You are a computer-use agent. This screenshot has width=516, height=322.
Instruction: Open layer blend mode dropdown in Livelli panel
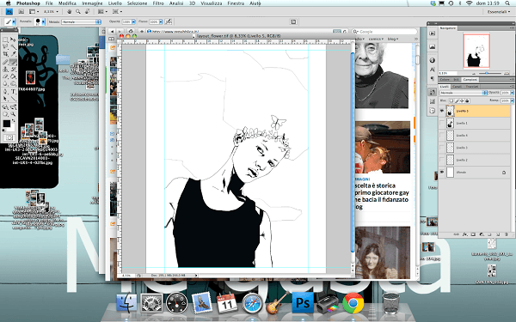464,93
